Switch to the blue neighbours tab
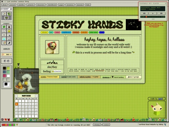Image resolution: width=169 pixels, height=127 pixels. tap(66, 32)
